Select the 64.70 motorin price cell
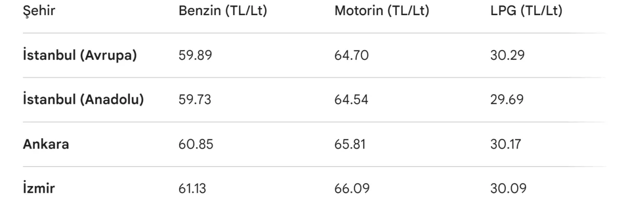This screenshot has width=624, height=207. tap(351, 56)
